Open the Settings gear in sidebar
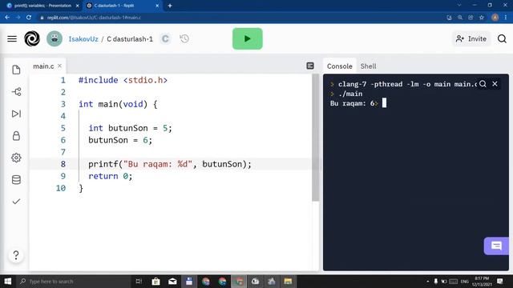The width and height of the screenshot is (513, 288). 16,158
